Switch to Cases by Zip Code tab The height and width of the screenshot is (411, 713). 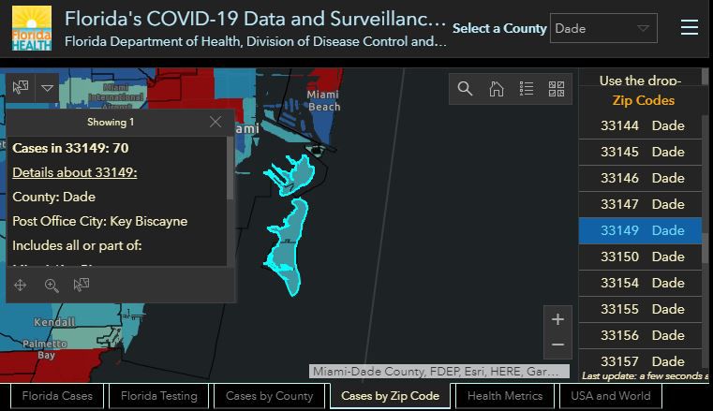[390, 396]
